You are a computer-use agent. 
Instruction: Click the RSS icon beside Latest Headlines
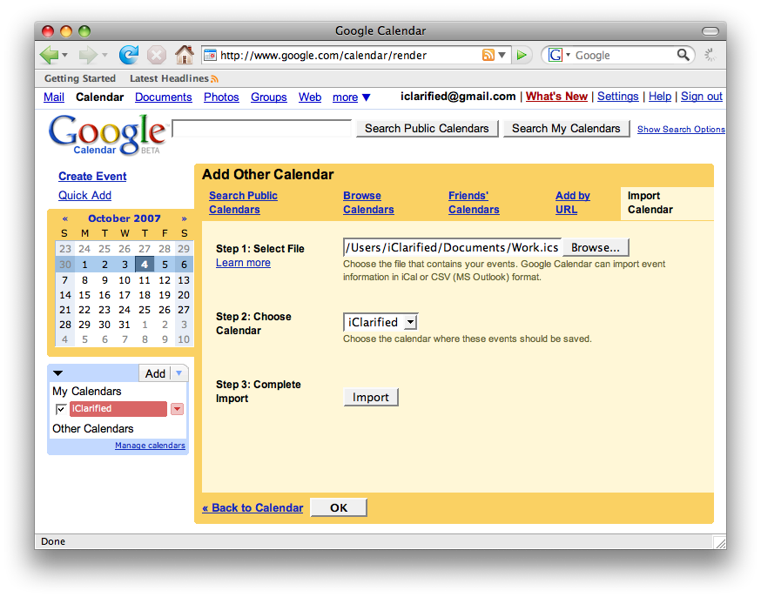[214, 78]
